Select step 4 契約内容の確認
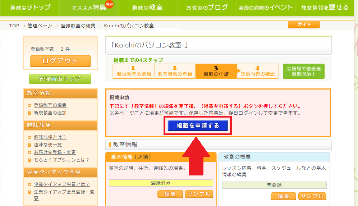The width and height of the screenshot is (358, 206). (x=257, y=71)
